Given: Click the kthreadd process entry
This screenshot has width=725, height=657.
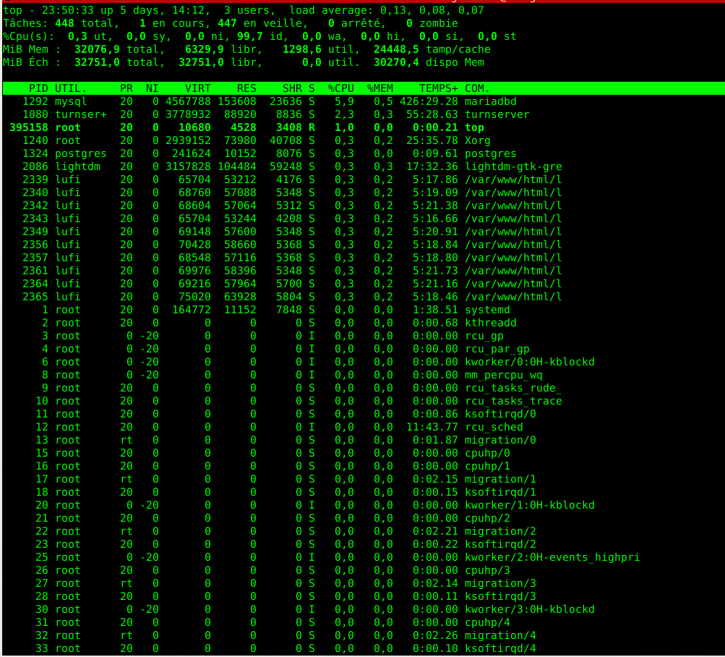Looking at the screenshot, I should [x=490, y=323].
